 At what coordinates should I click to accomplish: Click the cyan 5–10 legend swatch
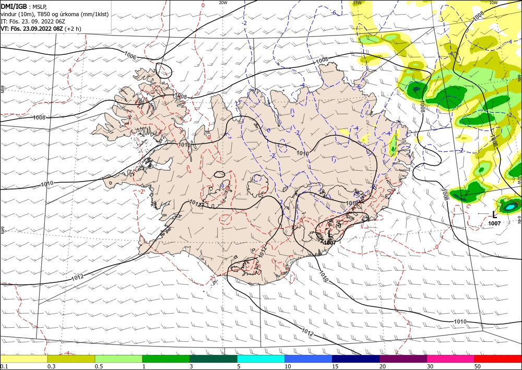(261, 359)
